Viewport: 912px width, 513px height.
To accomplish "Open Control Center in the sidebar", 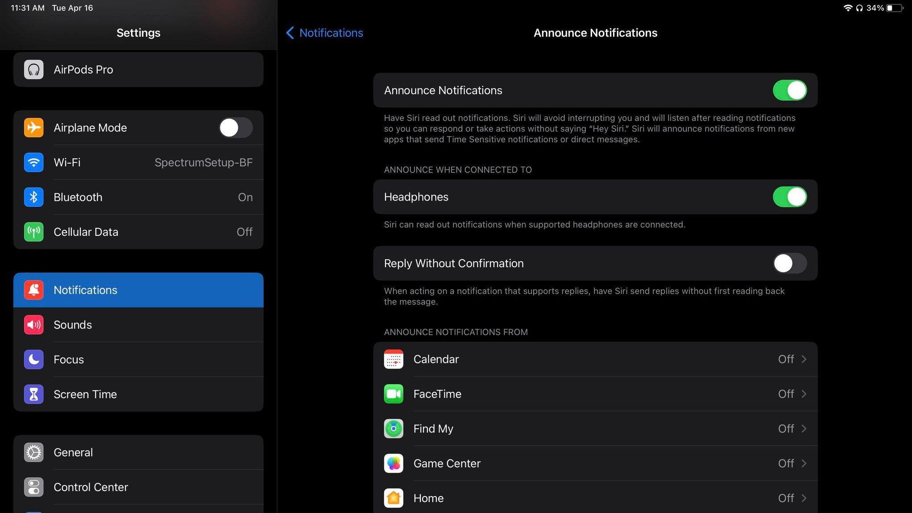I will pos(138,487).
